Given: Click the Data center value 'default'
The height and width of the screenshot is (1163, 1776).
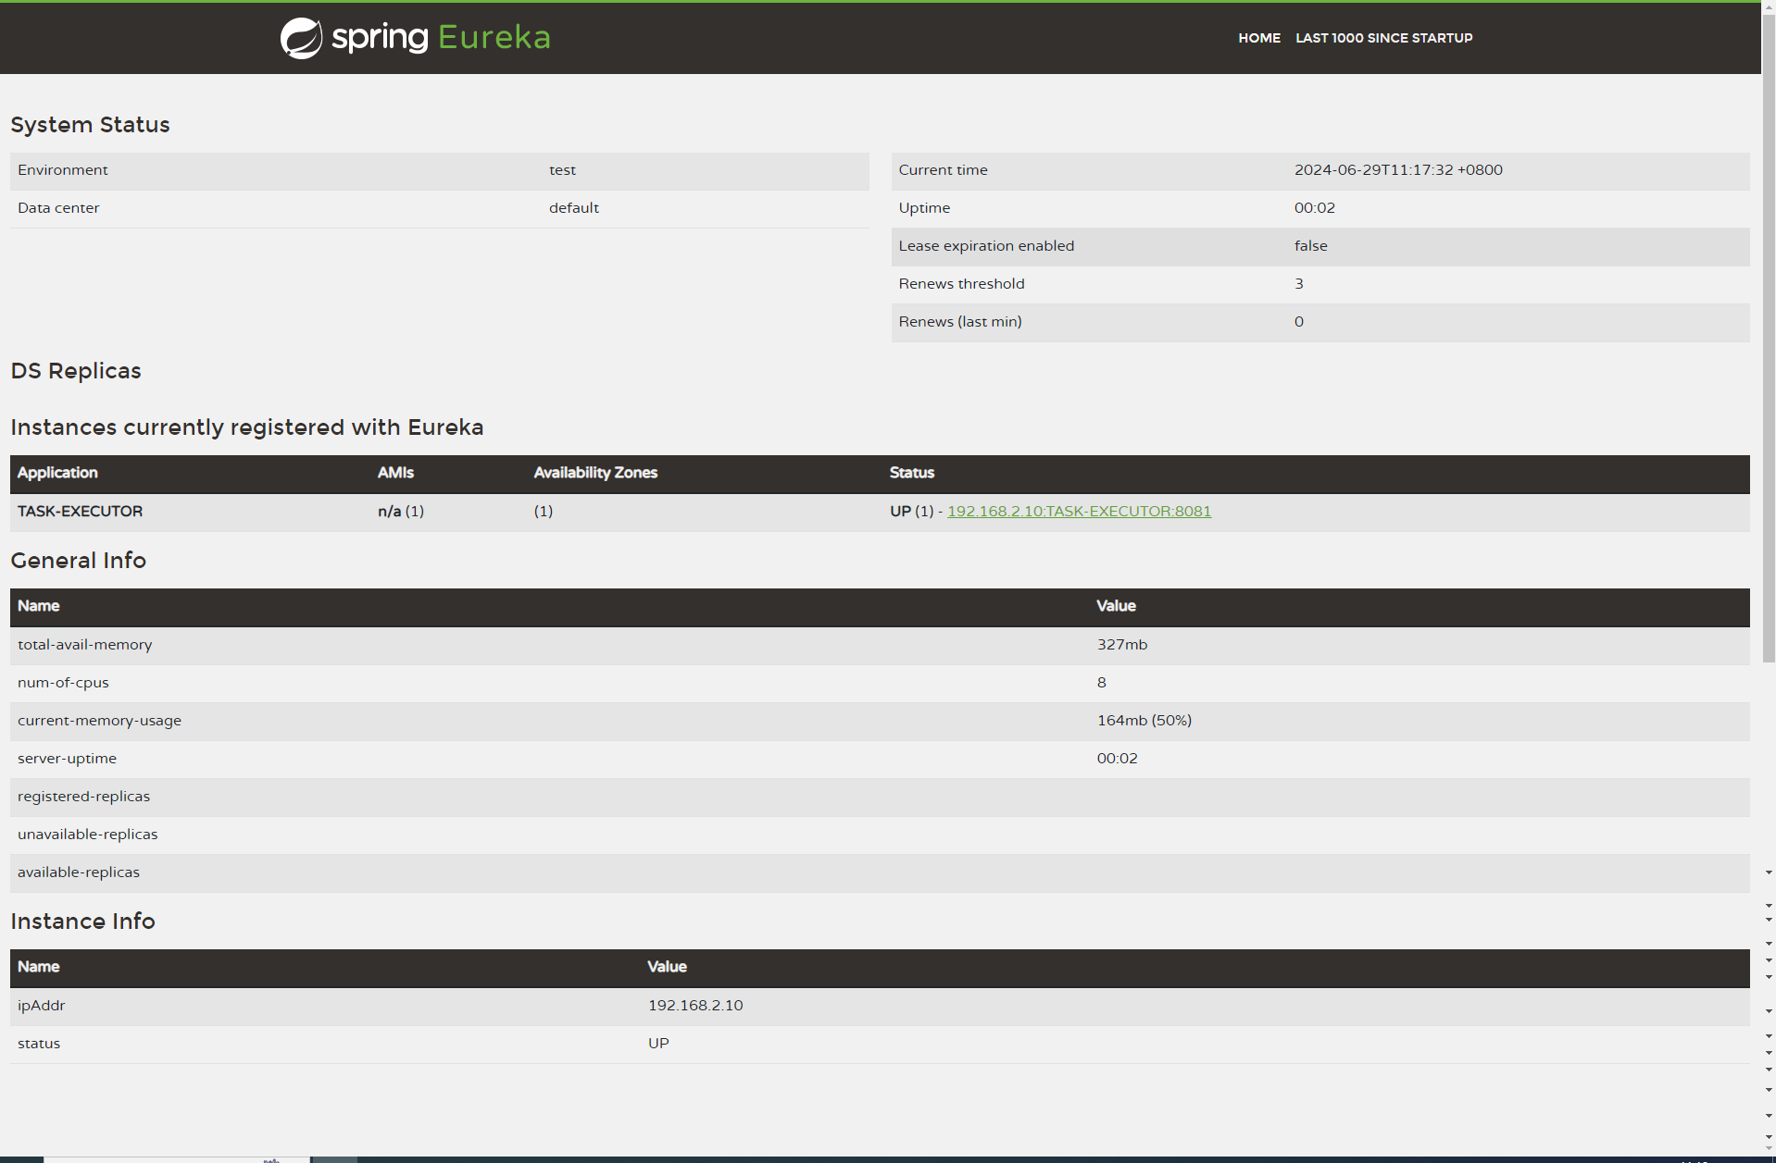Looking at the screenshot, I should tap(574, 208).
